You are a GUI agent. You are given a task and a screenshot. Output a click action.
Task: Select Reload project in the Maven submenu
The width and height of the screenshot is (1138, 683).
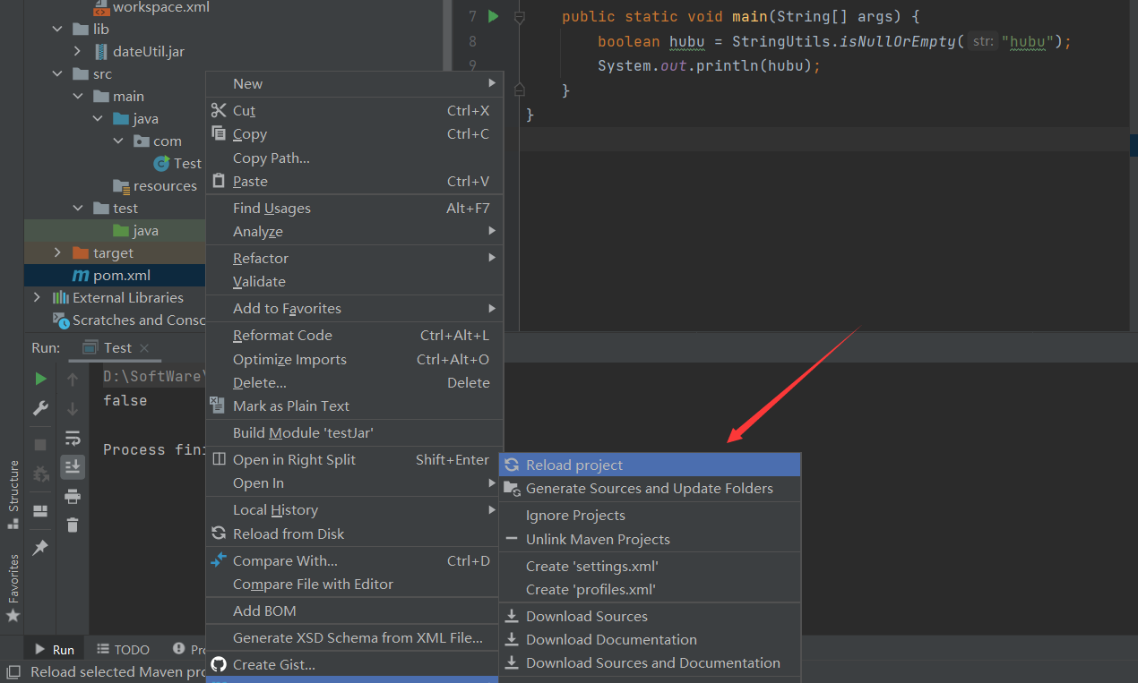[574, 465]
